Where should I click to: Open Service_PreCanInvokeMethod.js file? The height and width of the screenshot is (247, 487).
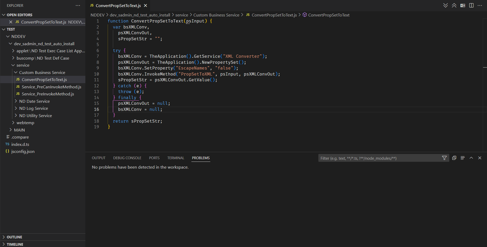[x=51, y=87]
